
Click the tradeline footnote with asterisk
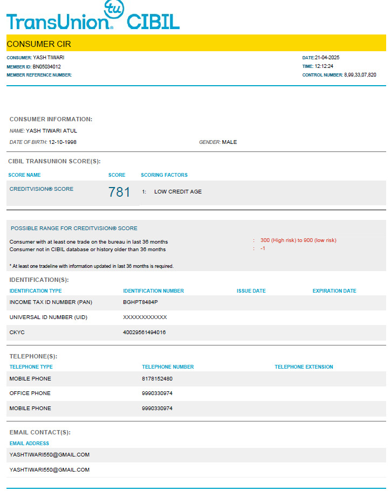point(92,266)
